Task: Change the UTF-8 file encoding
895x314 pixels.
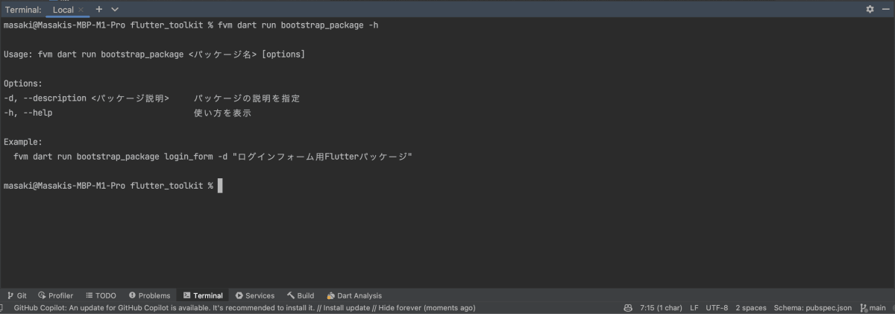Action: tap(717, 307)
